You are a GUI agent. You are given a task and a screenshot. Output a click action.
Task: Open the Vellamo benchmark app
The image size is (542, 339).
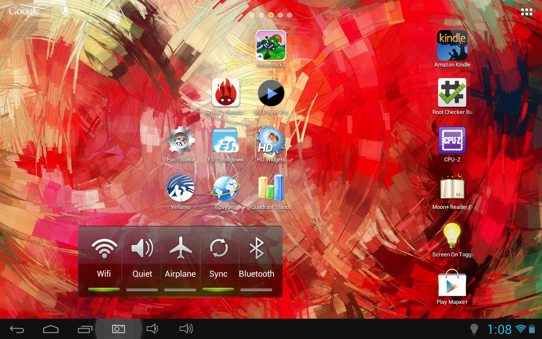pos(180,188)
